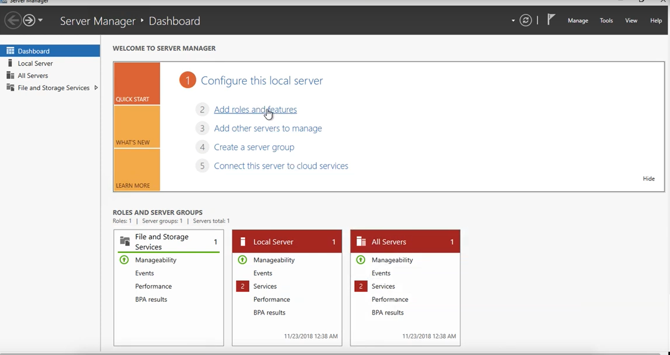Open All Servers tile header
Viewport: 670px width, 355px height.
(405, 242)
